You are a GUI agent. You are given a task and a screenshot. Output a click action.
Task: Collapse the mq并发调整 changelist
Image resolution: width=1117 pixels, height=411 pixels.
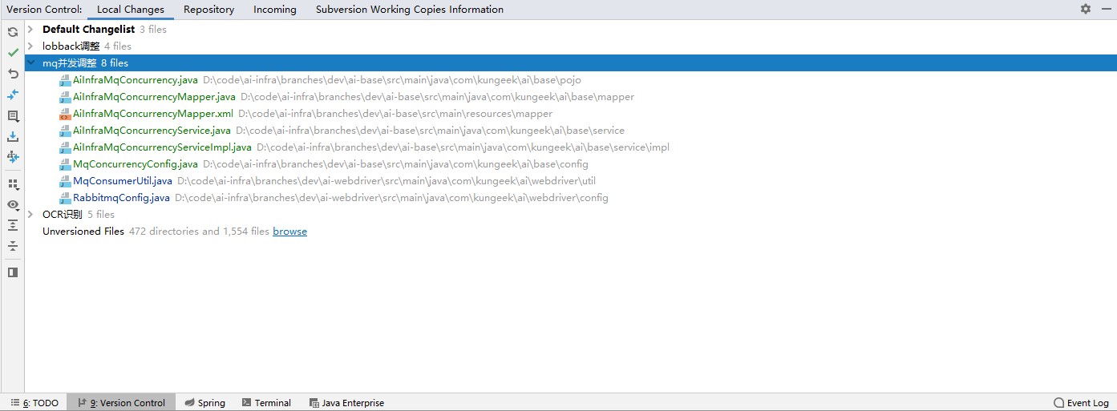30,63
